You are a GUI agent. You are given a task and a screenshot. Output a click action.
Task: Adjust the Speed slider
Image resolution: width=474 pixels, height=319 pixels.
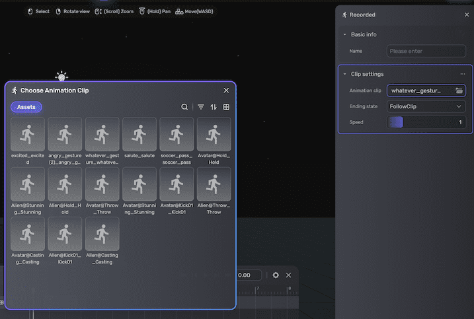(426, 122)
